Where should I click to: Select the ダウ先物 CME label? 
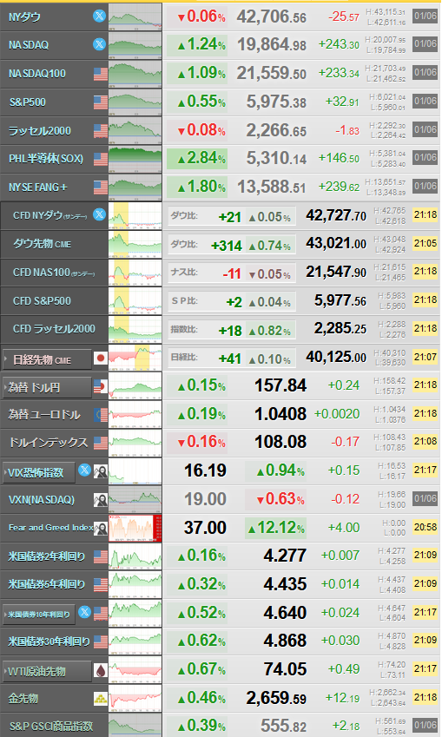(43, 244)
